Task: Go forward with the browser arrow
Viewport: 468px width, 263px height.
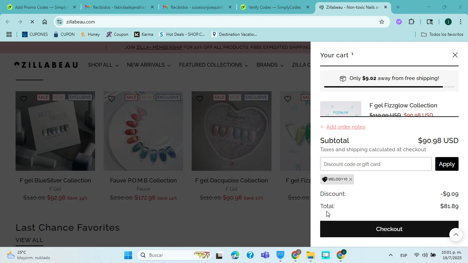Action: (20, 22)
